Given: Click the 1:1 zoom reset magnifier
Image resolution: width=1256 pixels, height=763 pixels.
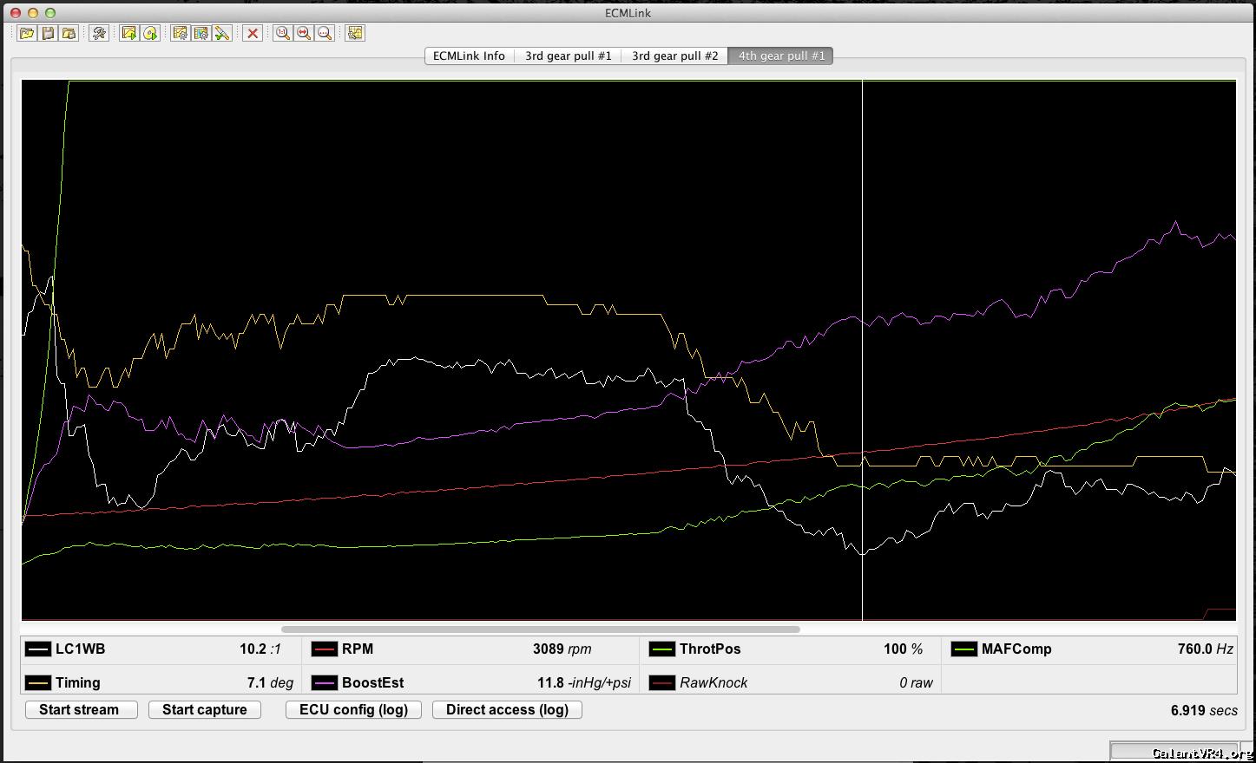Looking at the screenshot, I should 282,33.
